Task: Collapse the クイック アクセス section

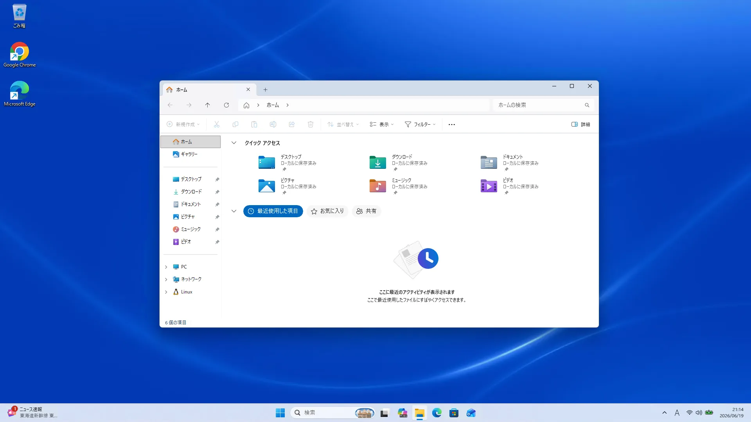Action: coord(234,143)
